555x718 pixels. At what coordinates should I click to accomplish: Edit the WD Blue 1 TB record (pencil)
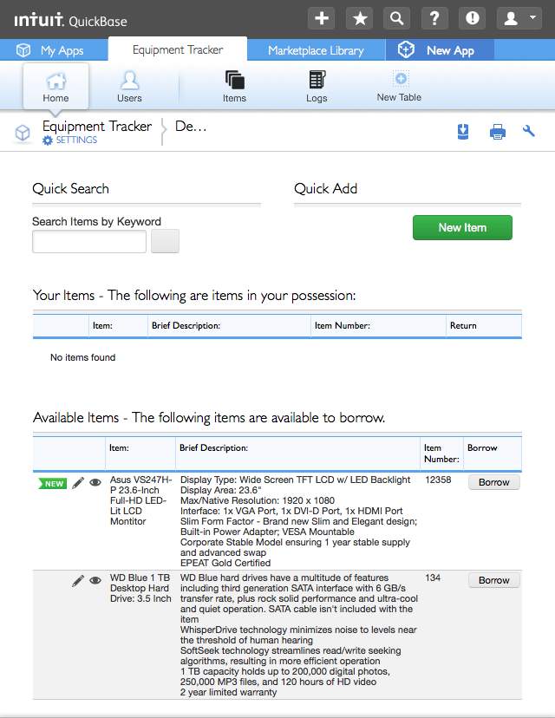(78, 581)
